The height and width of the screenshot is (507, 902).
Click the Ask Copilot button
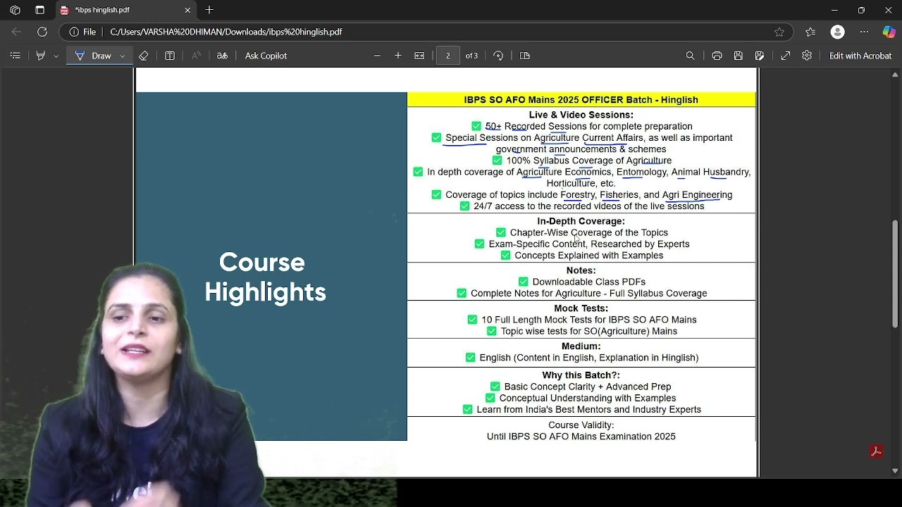[x=266, y=56]
